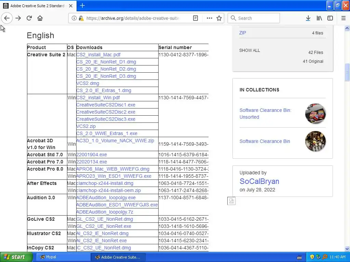Click the Software Clearance Bin thumbnail image
The width and height of the screenshot is (350, 262).
pos(315,141)
